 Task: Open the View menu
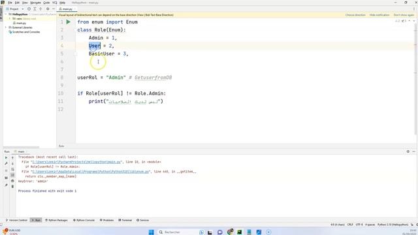25,3
